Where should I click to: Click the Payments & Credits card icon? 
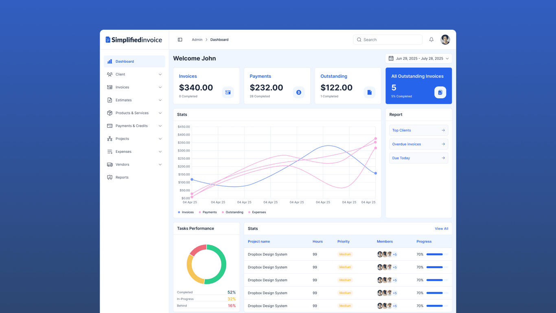pyautogui.click(x=110, y=126)
